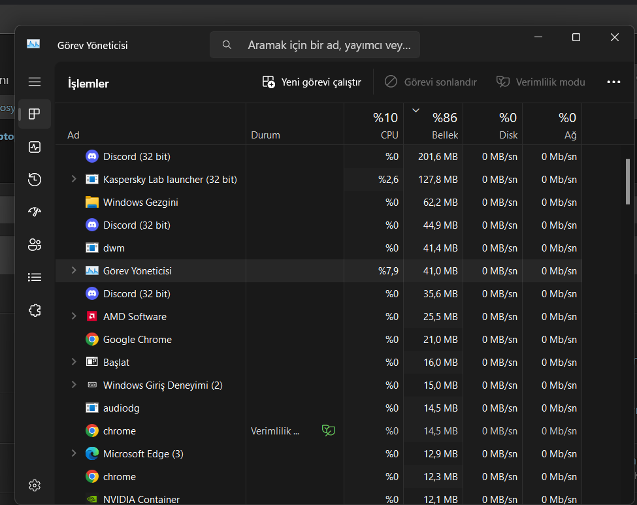Click the Windows Giriş Deneyimi keyboard icon
The width and height of the screenshot is (637, 505).
[x=92, y=385]
